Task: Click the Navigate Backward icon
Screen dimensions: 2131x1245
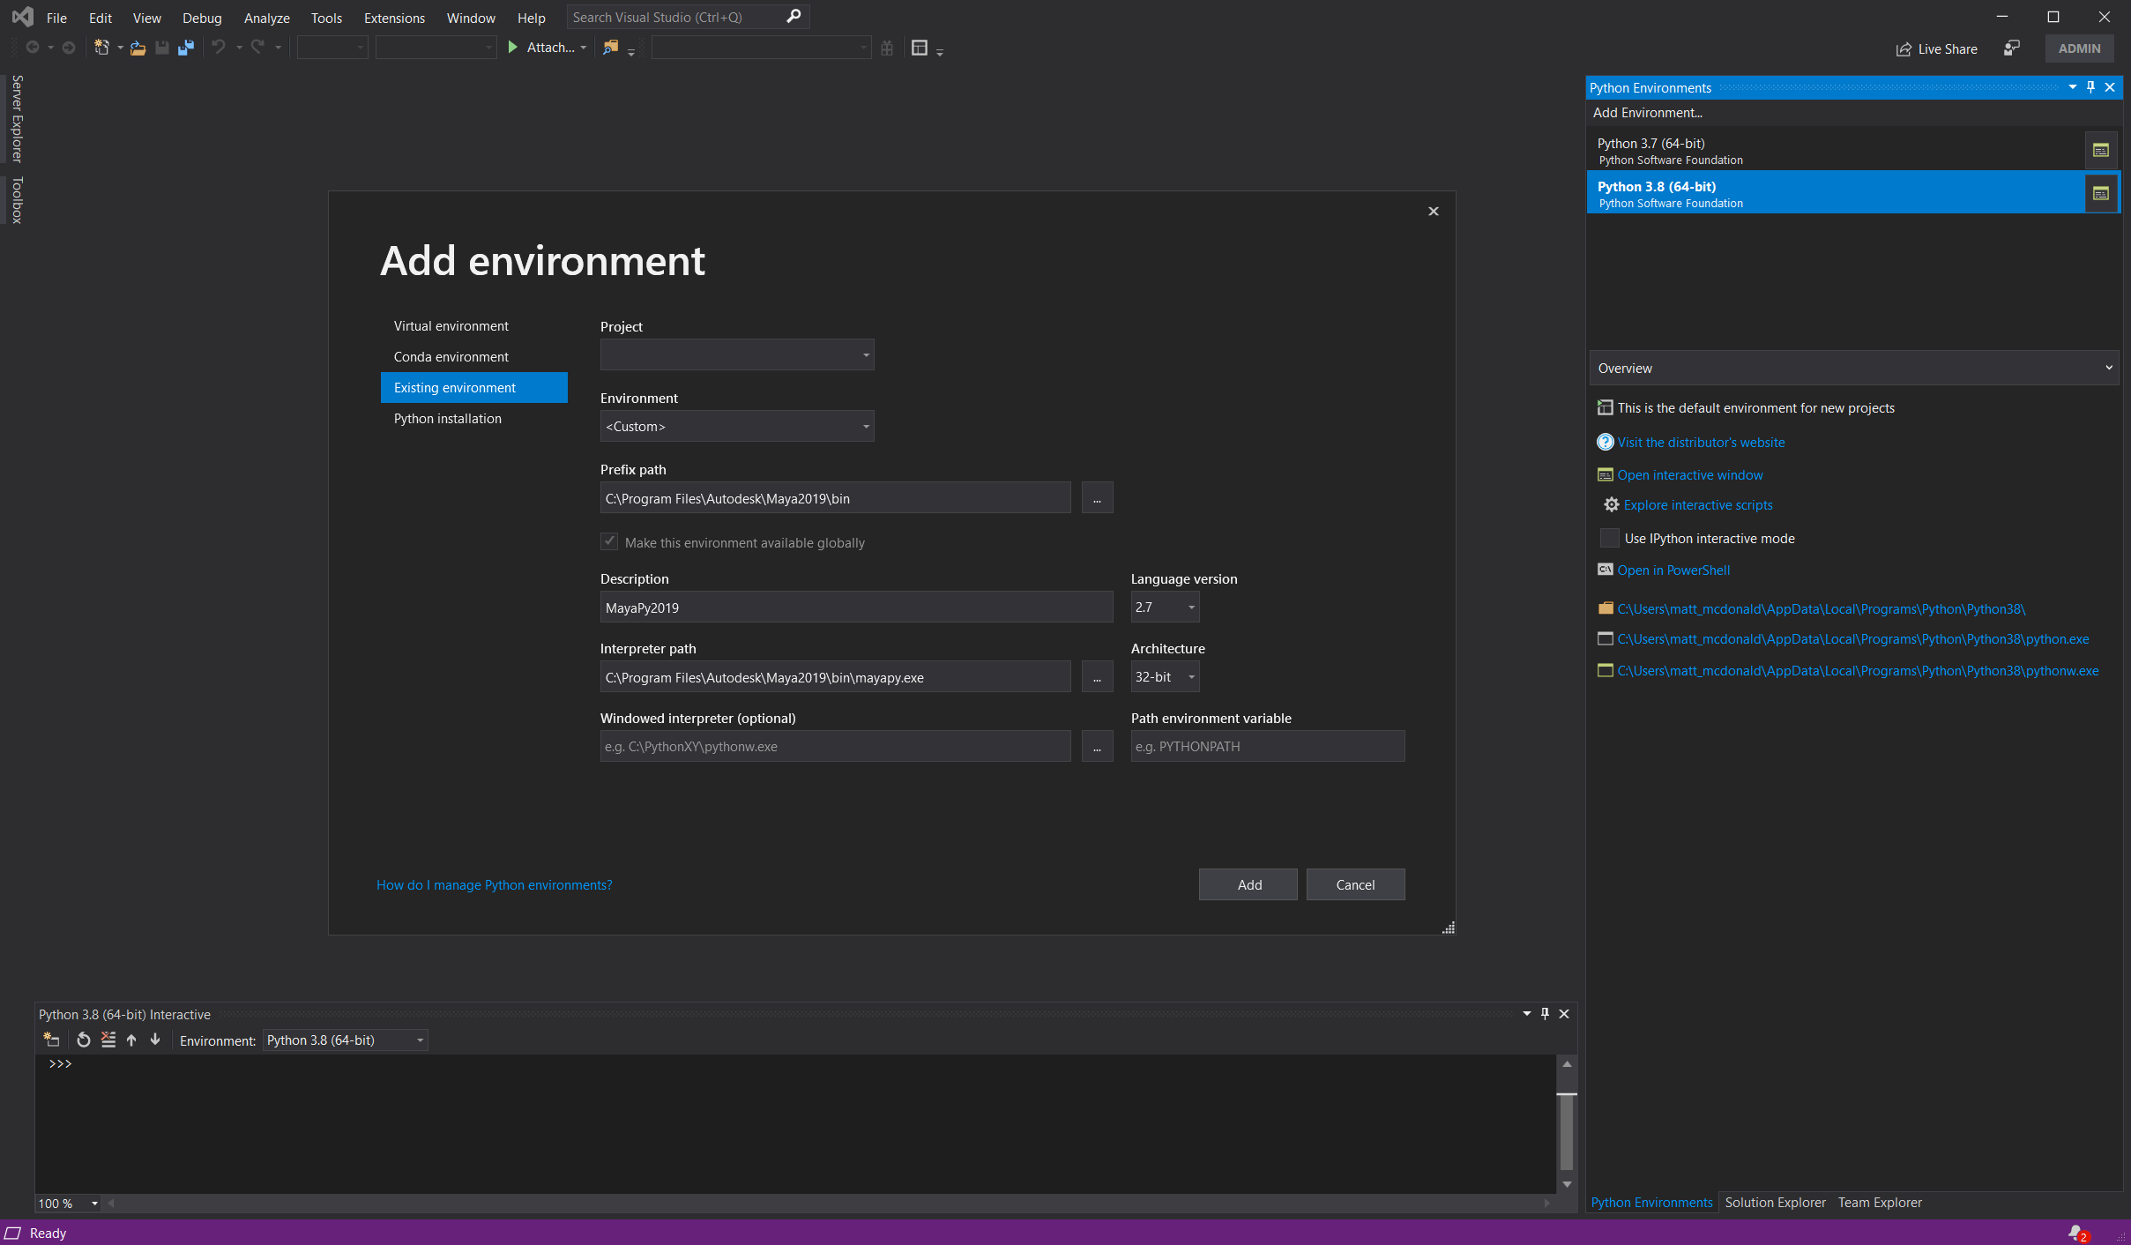Action: pyautogui.click(x=31, y=48)
